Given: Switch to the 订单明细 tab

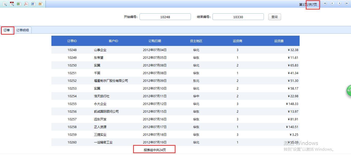Looking at the screenshot, I should pyautogui.click(x=23, y=30).
